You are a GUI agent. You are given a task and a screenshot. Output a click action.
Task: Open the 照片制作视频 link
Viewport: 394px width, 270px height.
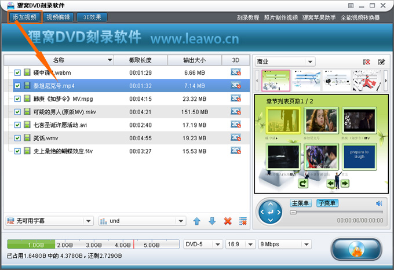pos(280,17)
